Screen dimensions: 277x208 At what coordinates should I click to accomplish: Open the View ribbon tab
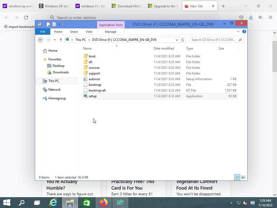tap(89, 32)
